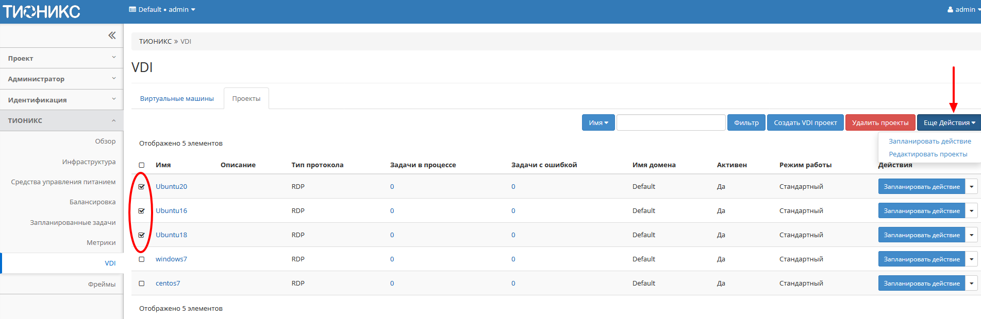Select Редактировать проекты from the menu

tap(927, 154)
